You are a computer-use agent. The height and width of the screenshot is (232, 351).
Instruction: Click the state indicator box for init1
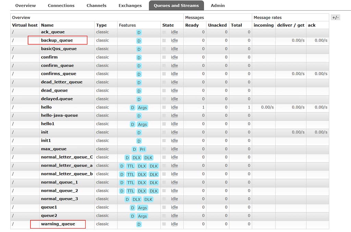(x=164, y=141)
